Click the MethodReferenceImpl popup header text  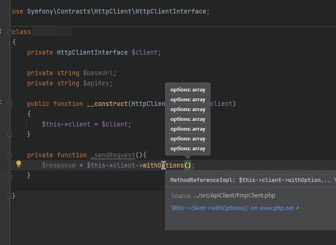pos(250,180)
